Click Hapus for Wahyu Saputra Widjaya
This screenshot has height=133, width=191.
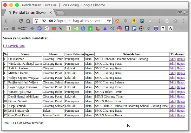pos(181,78)
